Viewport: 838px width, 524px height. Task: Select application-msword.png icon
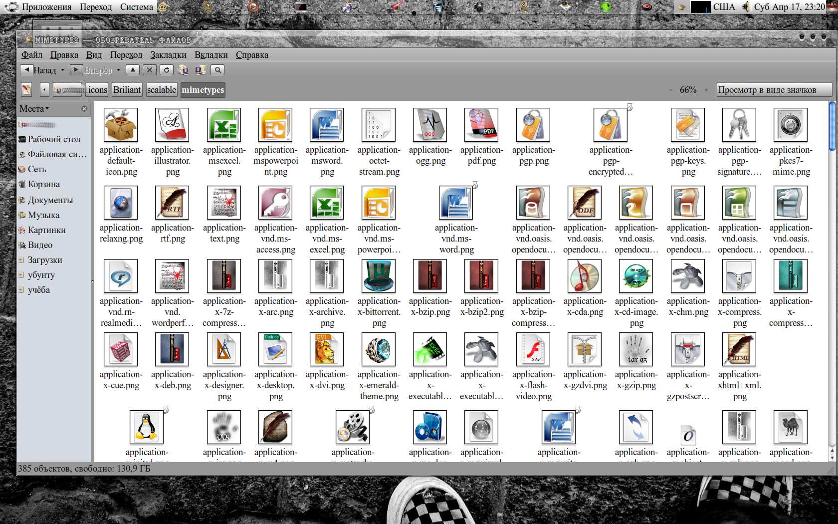[327, 125]
